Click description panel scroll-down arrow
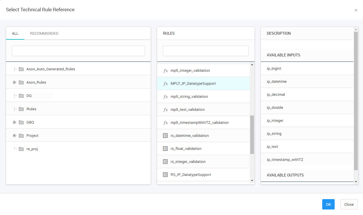The image size is (363, 215). point(356,182)
